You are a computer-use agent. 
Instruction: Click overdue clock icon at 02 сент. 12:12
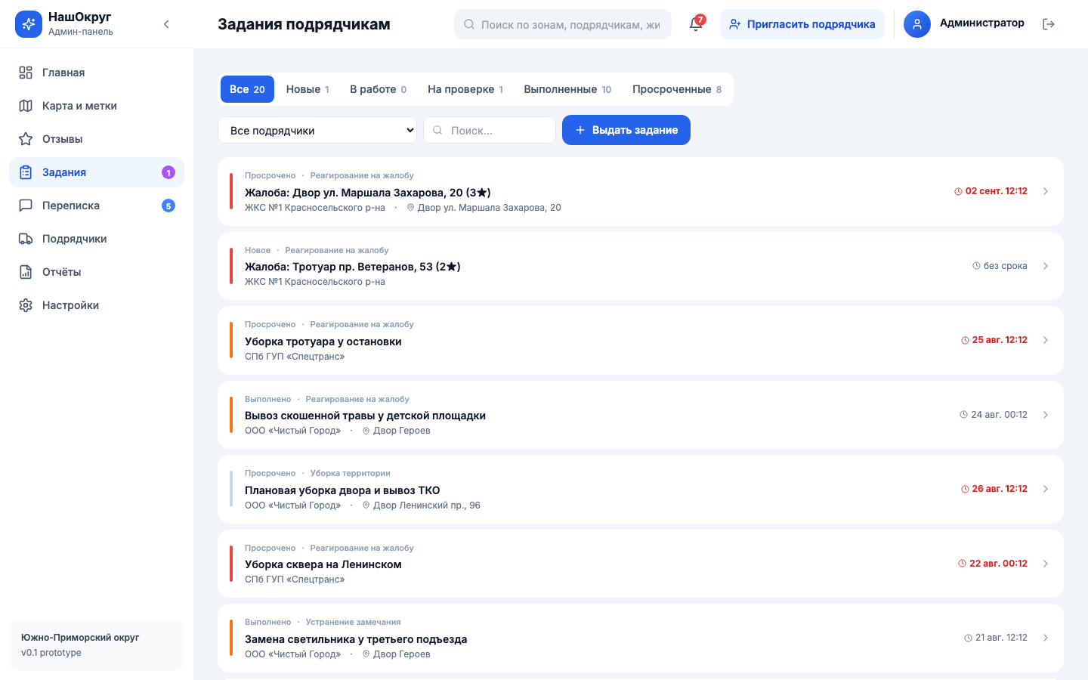[x=959, y=192]
